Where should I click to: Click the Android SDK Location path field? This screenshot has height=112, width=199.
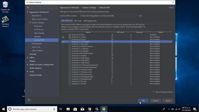(108, 16)
